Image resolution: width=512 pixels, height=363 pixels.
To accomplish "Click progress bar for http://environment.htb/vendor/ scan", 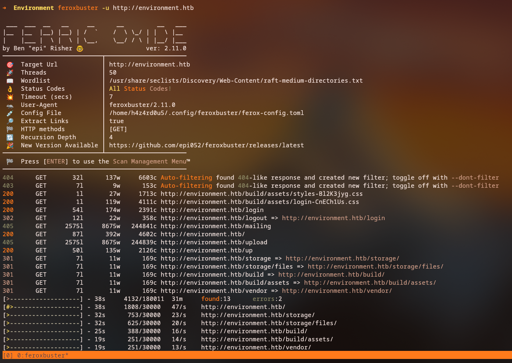I will tap(43, 348).
